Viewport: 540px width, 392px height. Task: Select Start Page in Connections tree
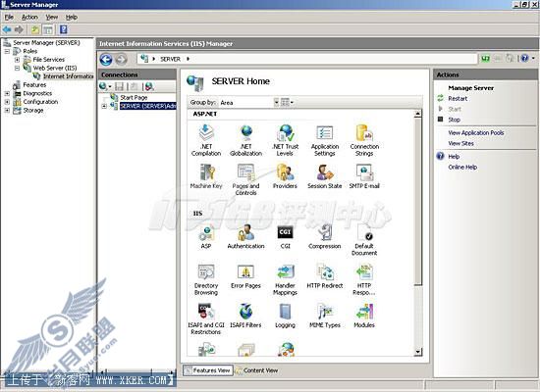pos(134,98)
